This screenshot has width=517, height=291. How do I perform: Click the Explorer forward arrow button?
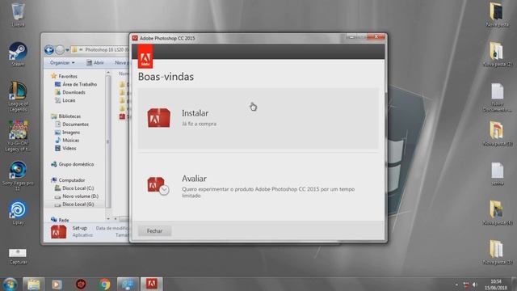click(60, 50)
